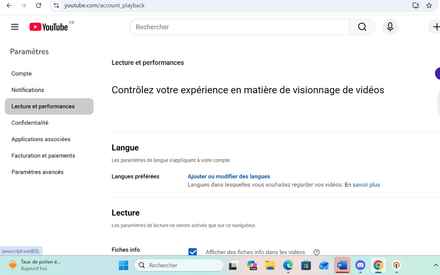
Task: Click the install YouTube app icon in address bar
Action: [415, 5]
